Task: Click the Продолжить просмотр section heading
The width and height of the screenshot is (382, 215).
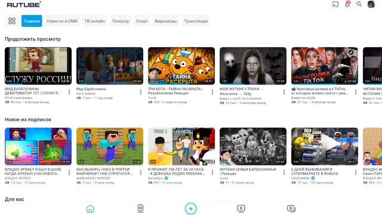Action: coord(33,39)
